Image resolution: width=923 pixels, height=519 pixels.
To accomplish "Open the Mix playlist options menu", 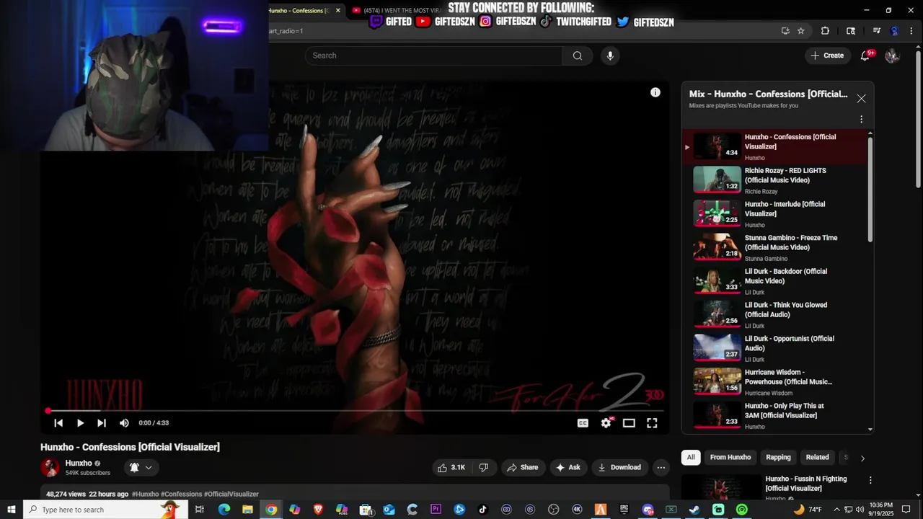I will pos(861,119).
